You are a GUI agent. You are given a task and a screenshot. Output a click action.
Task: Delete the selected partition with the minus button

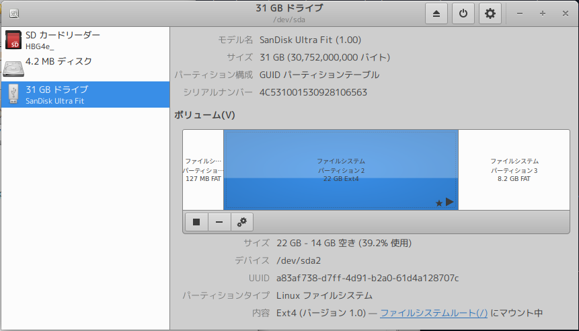[219, 222]
